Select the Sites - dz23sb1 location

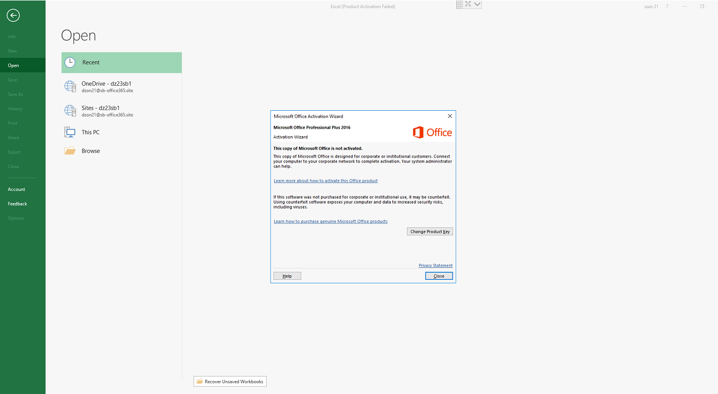pyautogui.click(x=121, y=110)
